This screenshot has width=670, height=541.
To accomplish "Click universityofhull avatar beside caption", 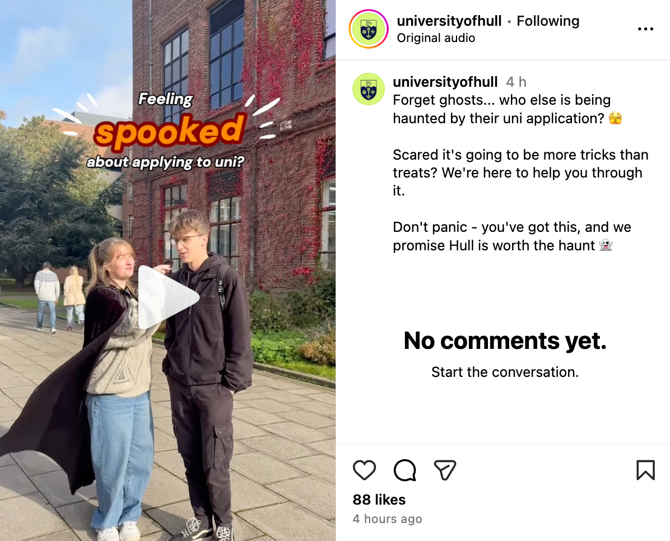I will pyautogui.click(x=368, y=89).
